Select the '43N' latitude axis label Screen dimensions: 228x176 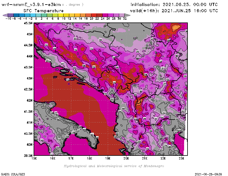pyautogui.click(x=30, y=78)
